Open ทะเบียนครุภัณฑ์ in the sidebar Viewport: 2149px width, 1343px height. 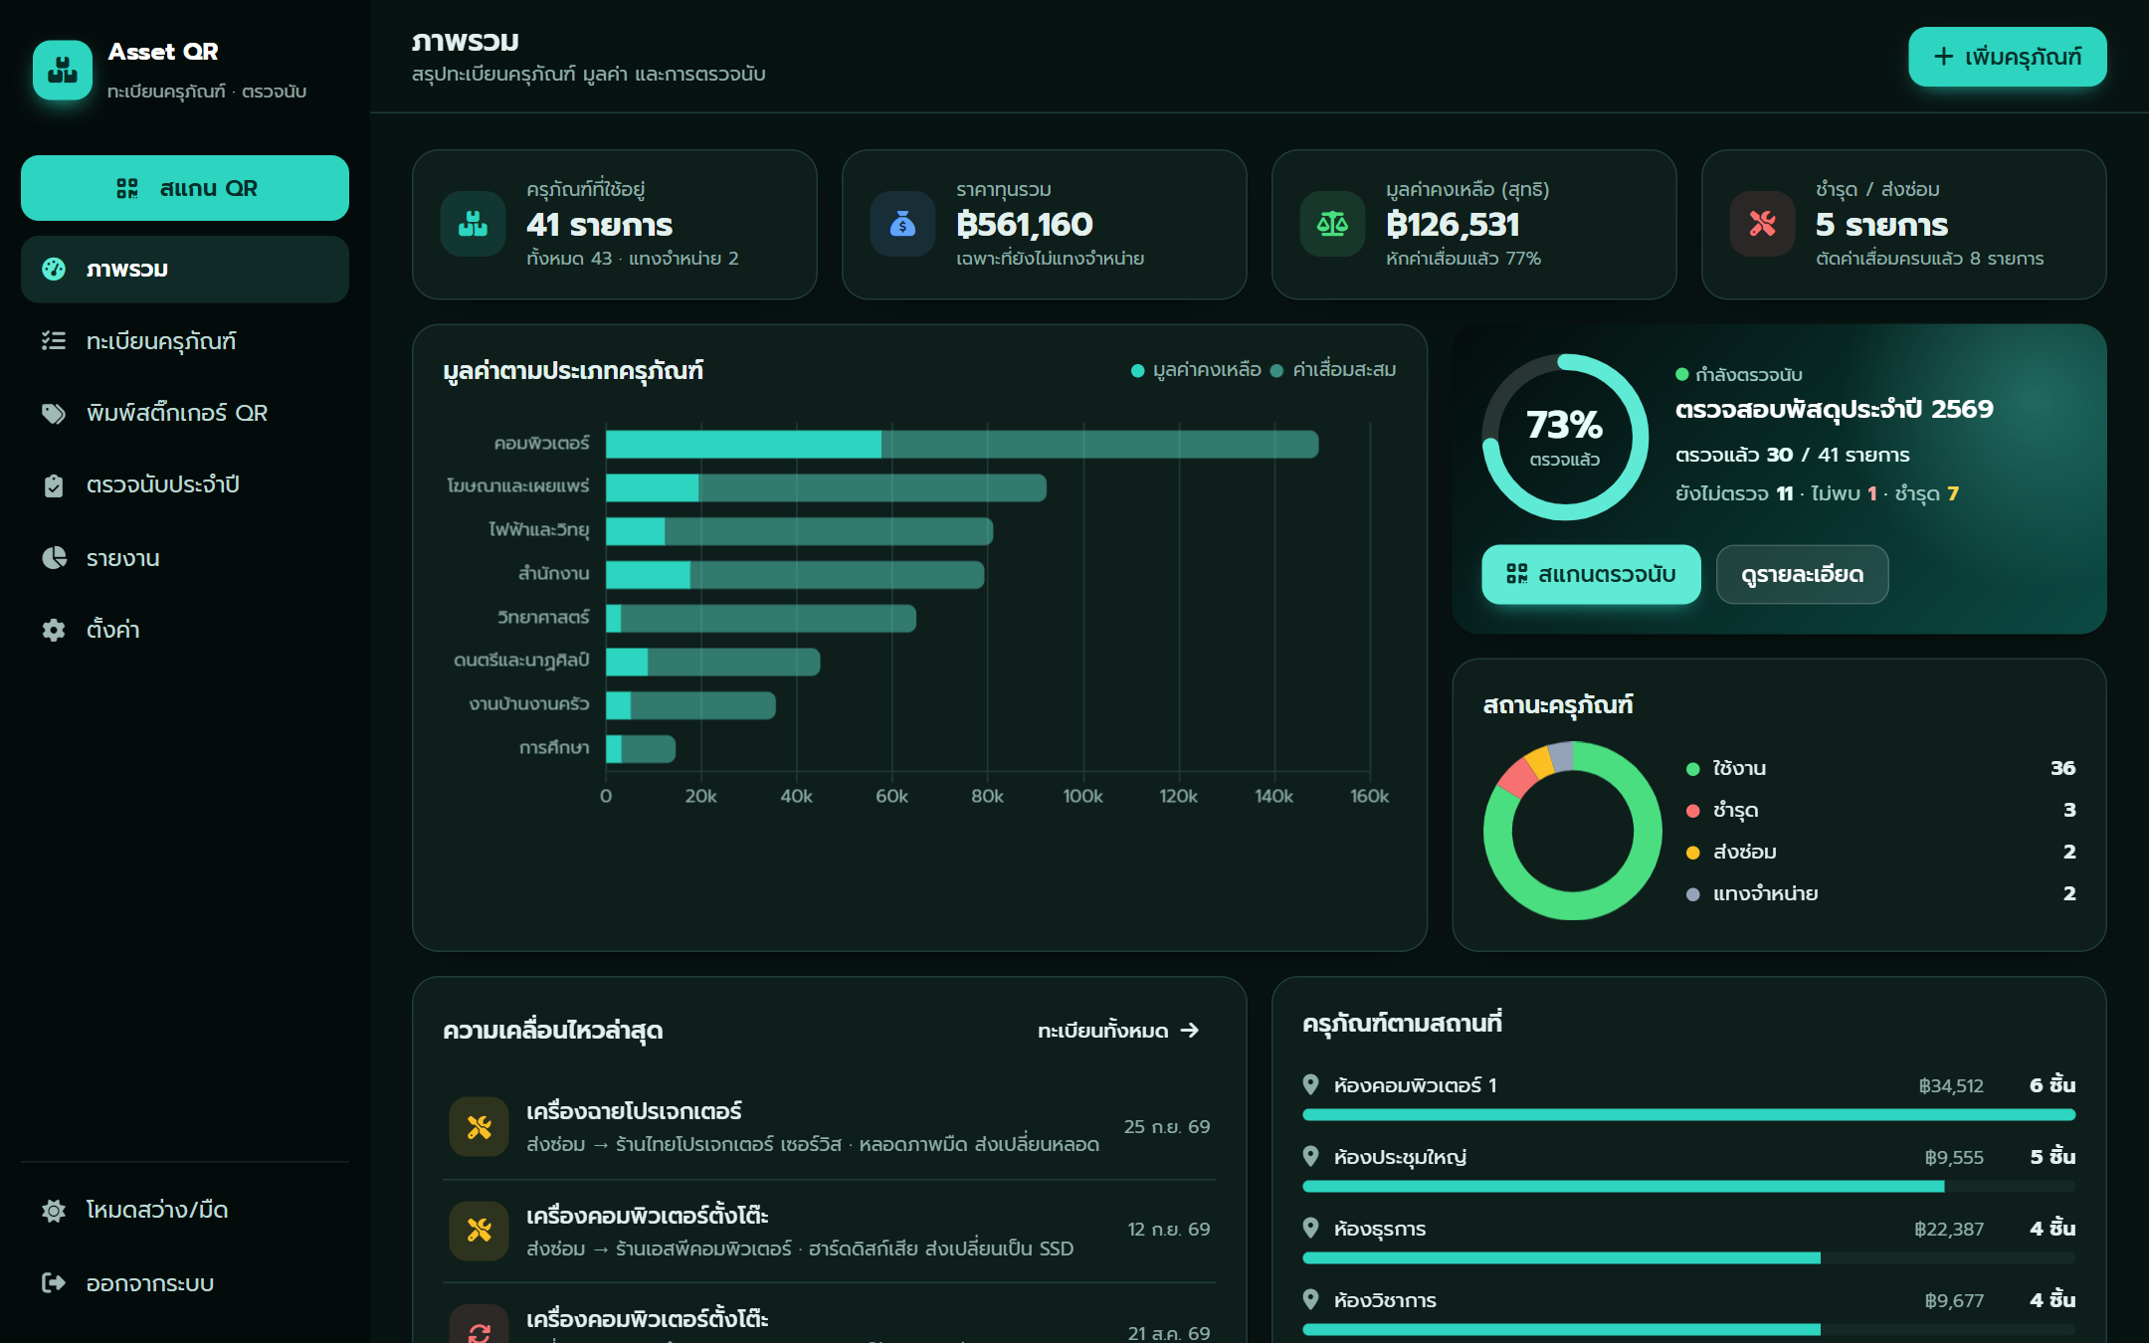[x=185, y=341]
